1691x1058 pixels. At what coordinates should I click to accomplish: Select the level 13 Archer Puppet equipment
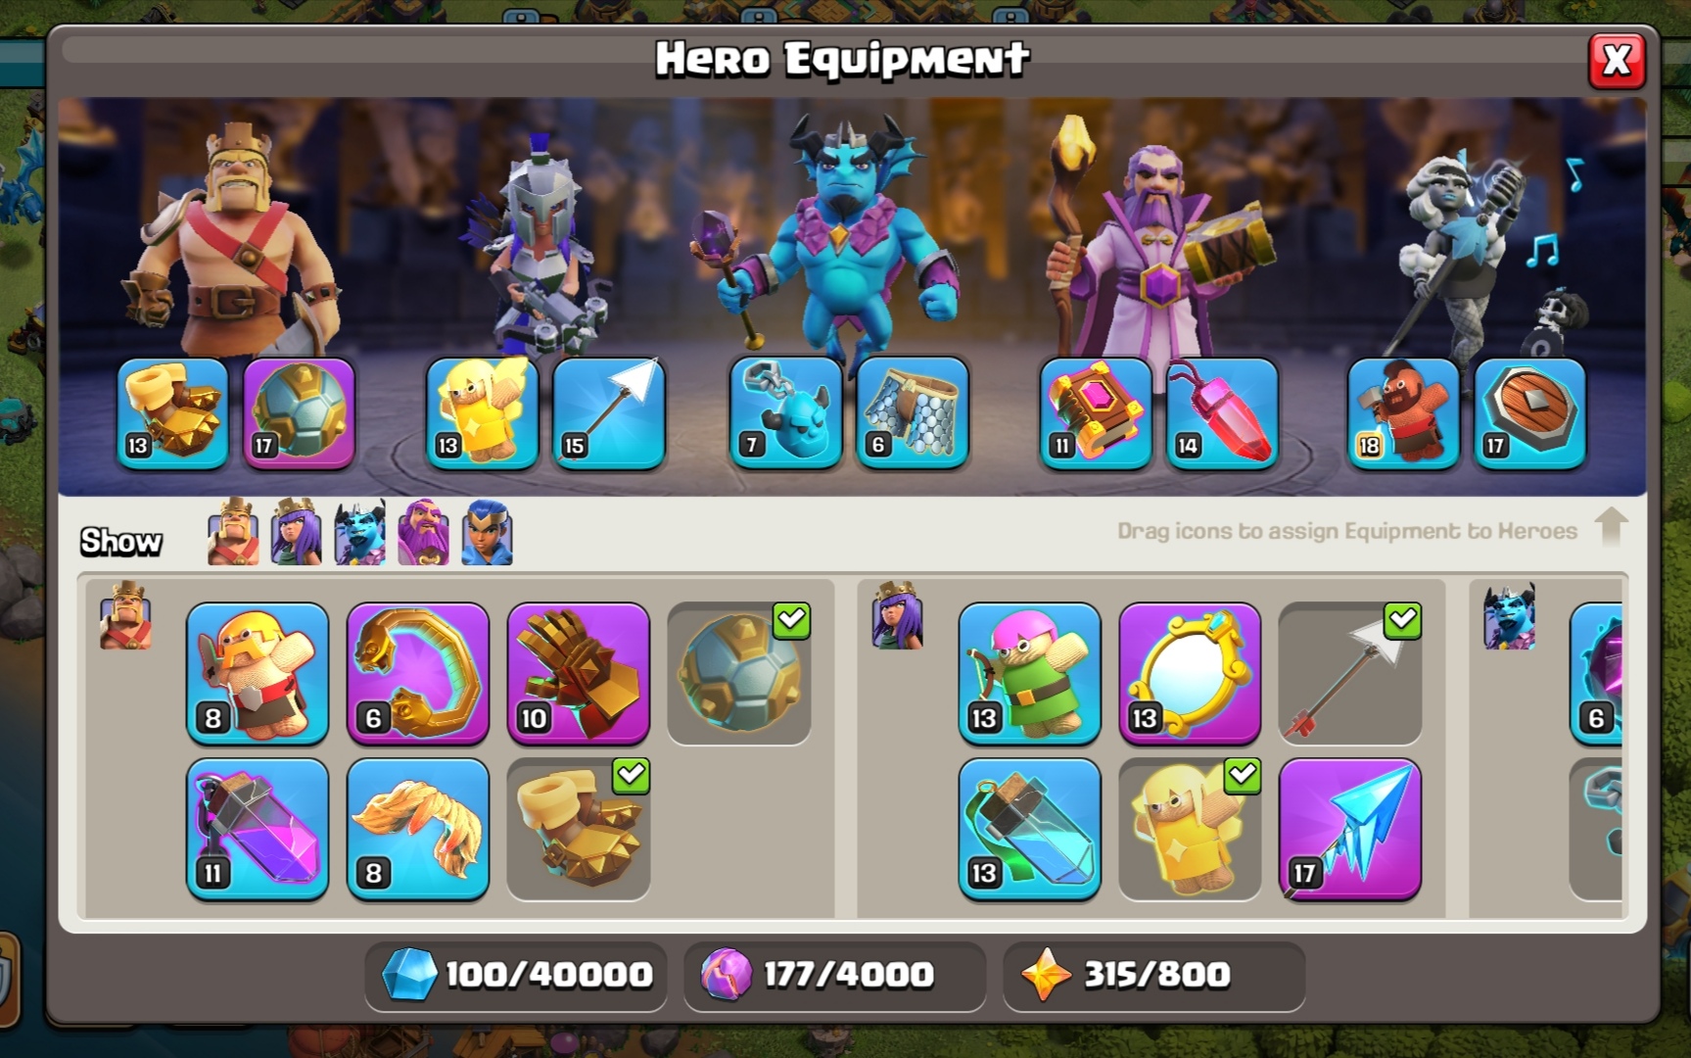point(1030,674)
